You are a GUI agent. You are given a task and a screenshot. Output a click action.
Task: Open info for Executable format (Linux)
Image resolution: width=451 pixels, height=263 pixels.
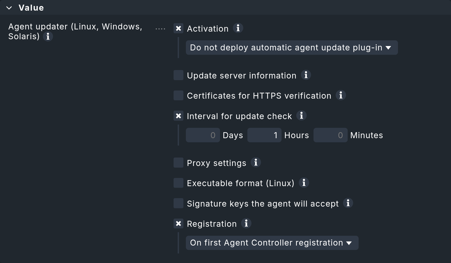[304, 183]
